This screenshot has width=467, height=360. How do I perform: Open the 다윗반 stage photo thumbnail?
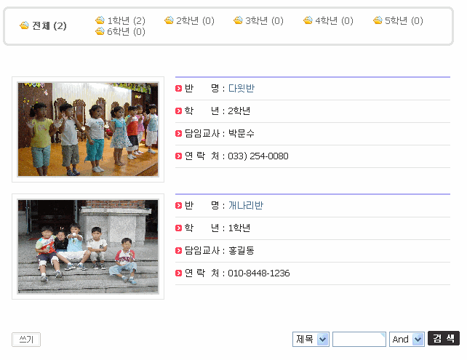tap(88, 129)
